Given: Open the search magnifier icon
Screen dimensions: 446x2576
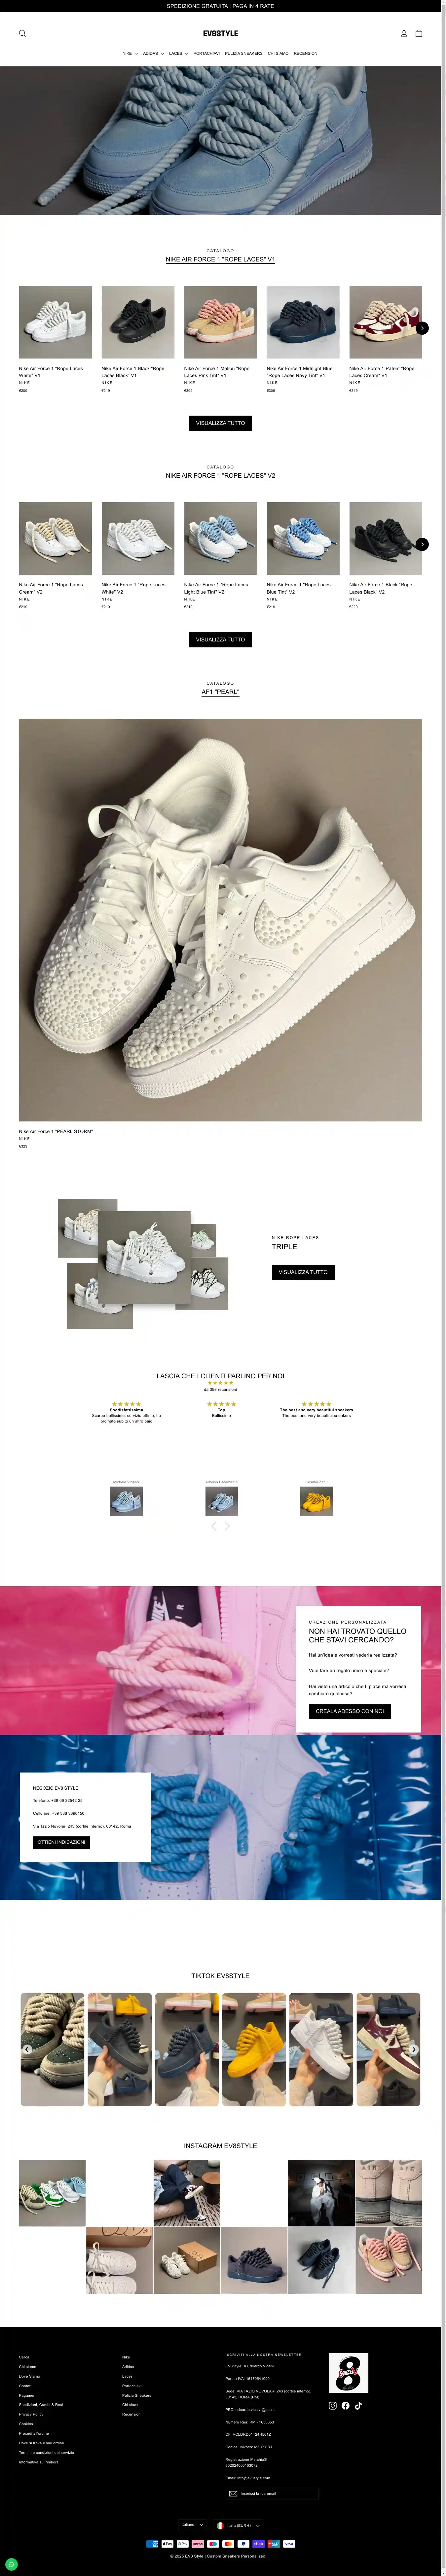Looking at the screenshot, I should [22, 33].
